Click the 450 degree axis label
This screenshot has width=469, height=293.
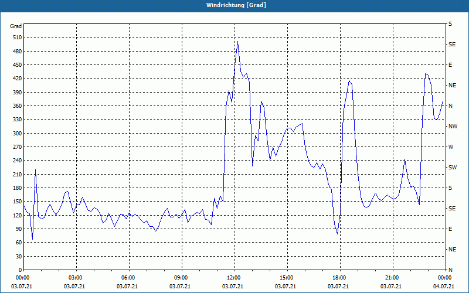[x=18, y=65]
